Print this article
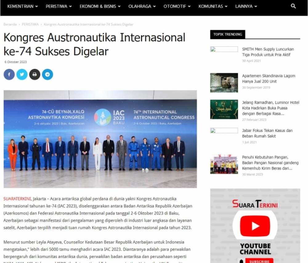 34,74
